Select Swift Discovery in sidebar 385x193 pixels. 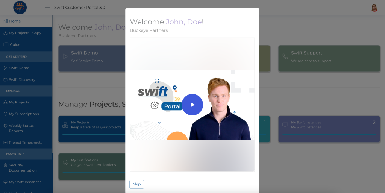point(26,79)
